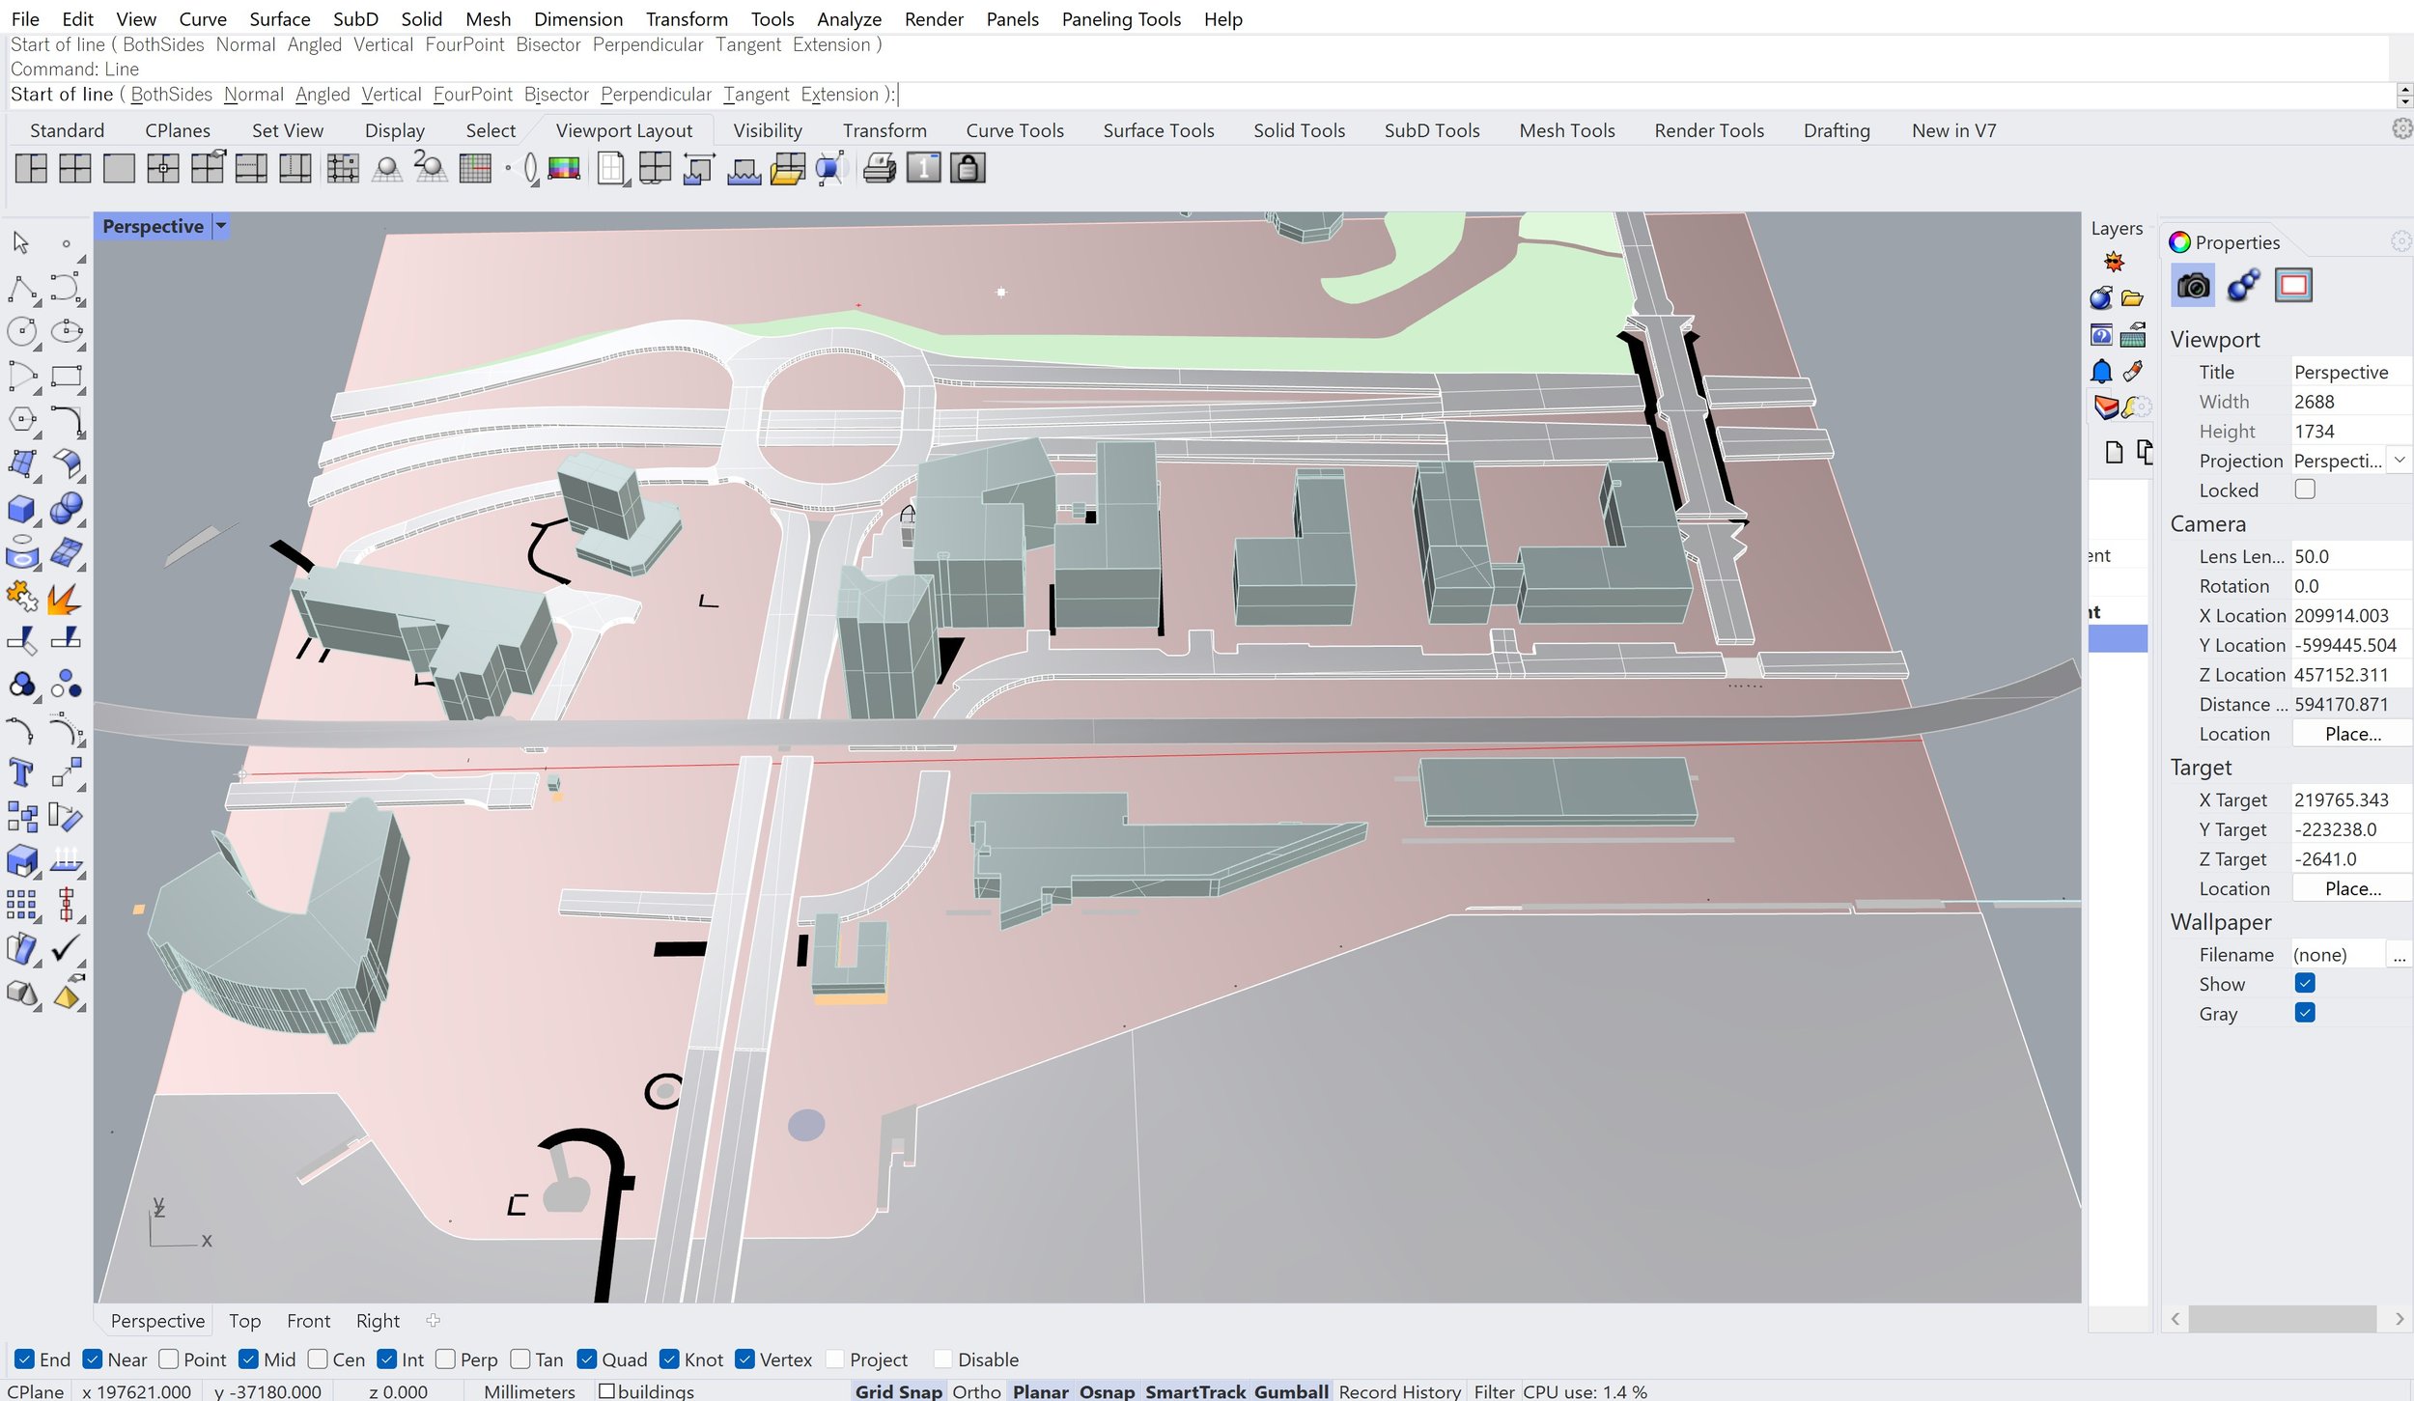Step the command history up arrow

click(2405, 90)
